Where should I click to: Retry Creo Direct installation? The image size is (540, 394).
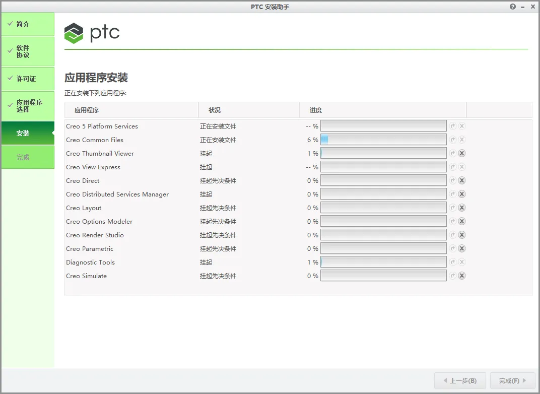click(453, 180)
